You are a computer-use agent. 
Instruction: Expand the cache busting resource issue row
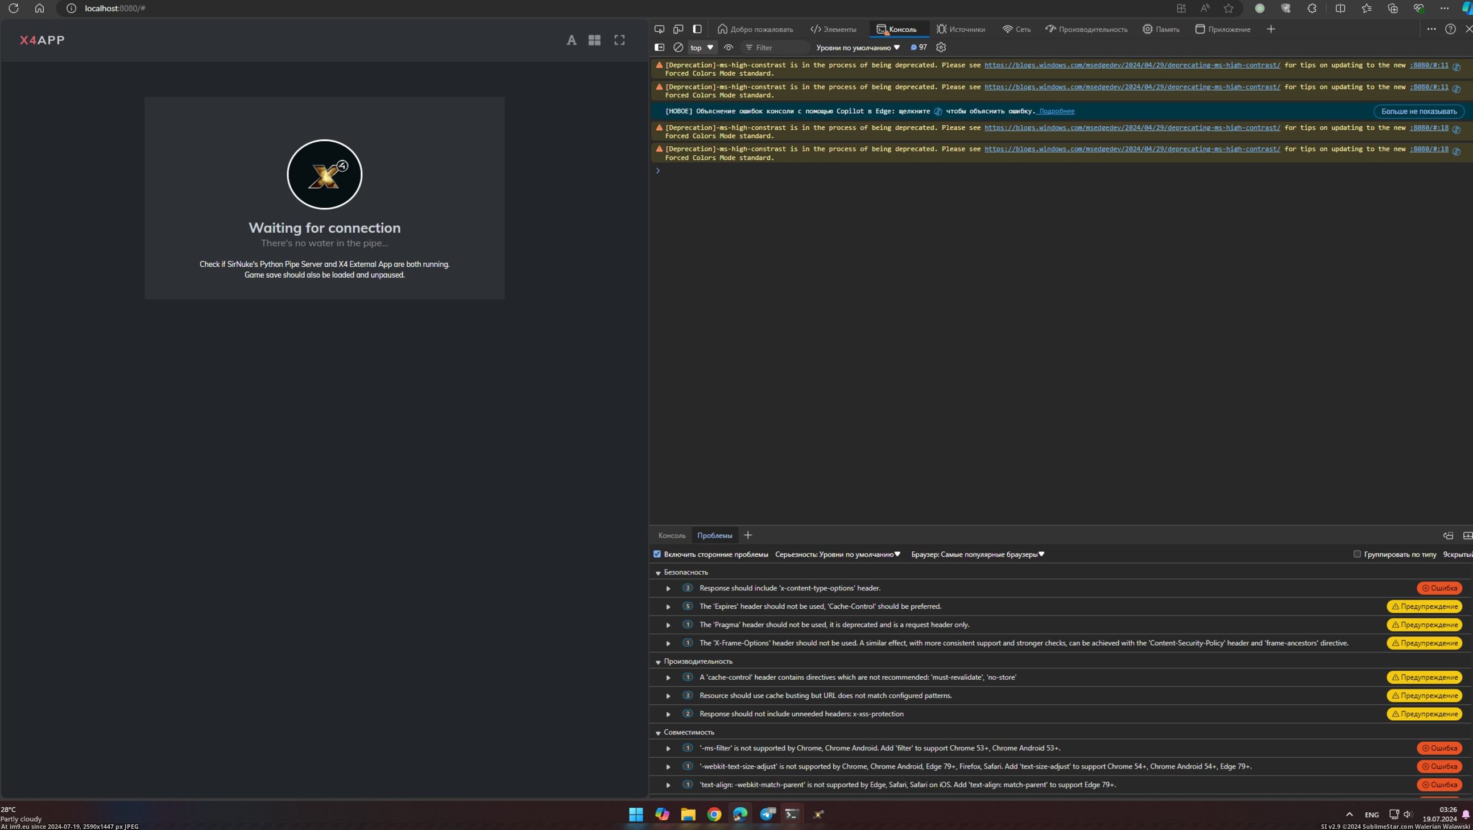pos(667,696)
